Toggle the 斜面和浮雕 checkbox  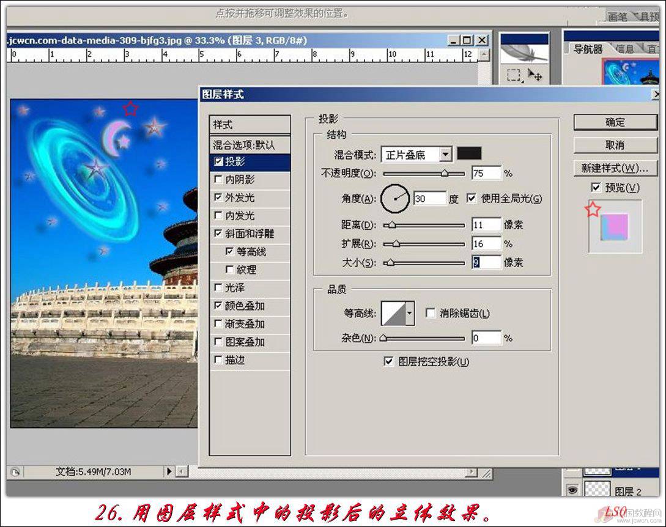[x=218, y=233]
